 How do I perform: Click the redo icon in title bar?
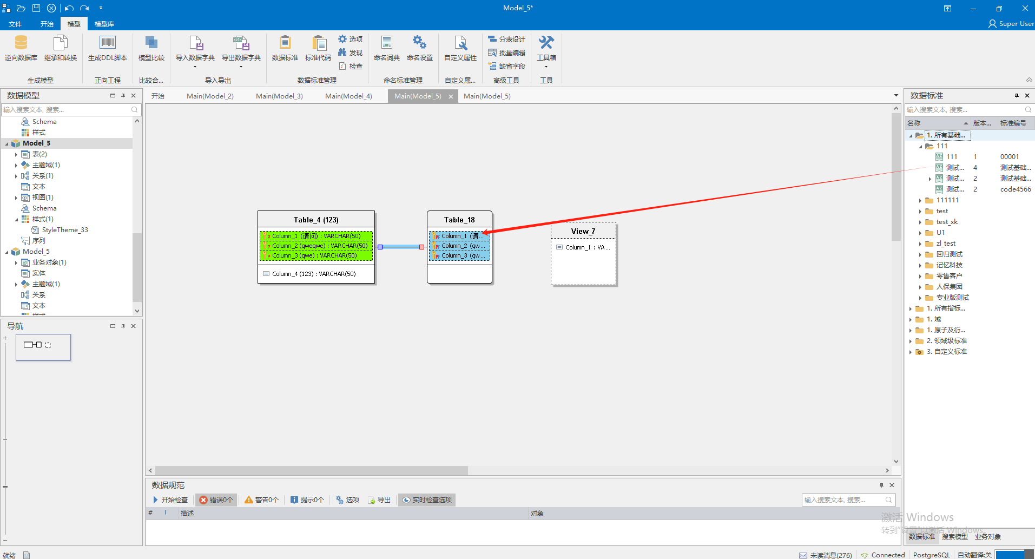coord(84,8)
